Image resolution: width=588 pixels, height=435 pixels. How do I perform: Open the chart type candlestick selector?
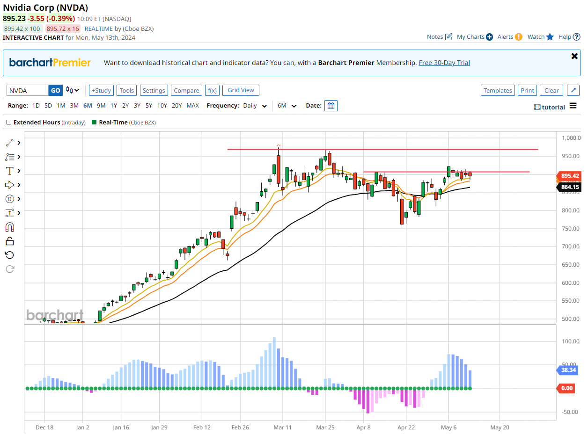(73, 90)
